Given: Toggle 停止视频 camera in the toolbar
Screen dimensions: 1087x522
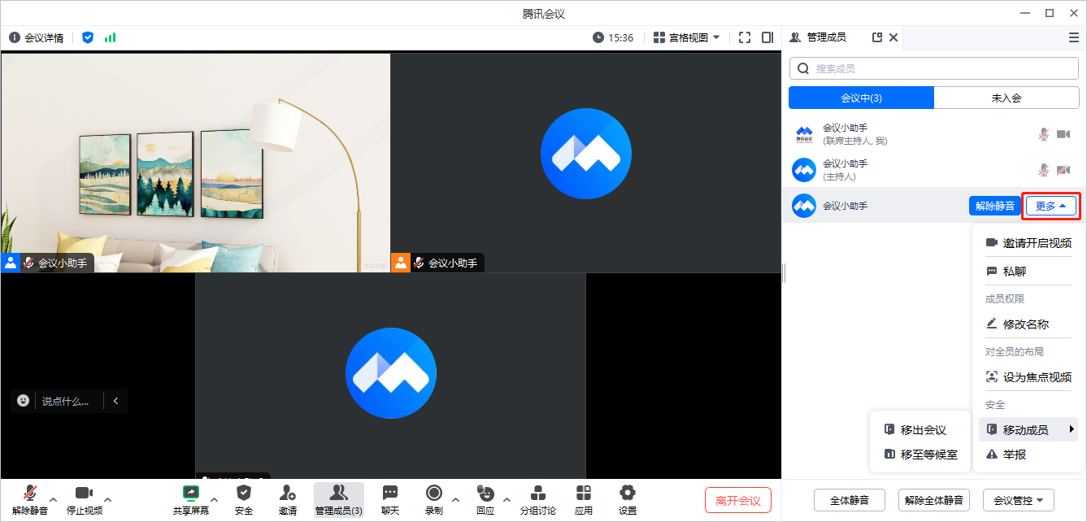Looking at the screenshot, I should (x=85, y=493).
